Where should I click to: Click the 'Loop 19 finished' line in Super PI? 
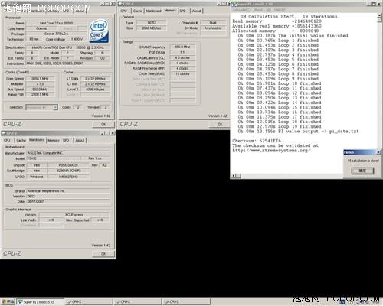click(280, 126)
